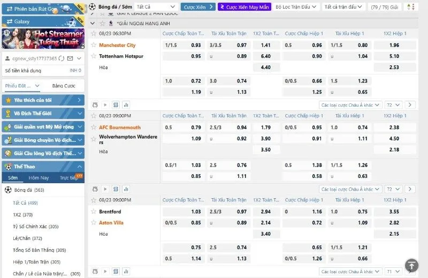Switch to the Bảng Cược tab
428x278 pixels.
64,86
